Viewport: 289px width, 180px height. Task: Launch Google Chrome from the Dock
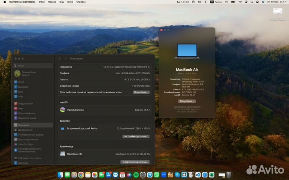tap(81, 175)
